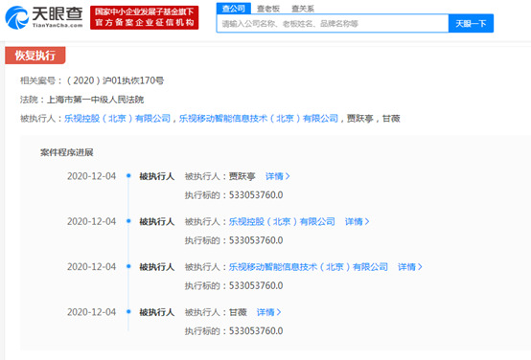Screen dimensions: 531x360
Task: Open 详情 for 乐视控股 timeline entry
Action: (x=357, y=221)
